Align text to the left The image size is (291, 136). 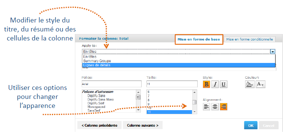(x=207, y=107)
